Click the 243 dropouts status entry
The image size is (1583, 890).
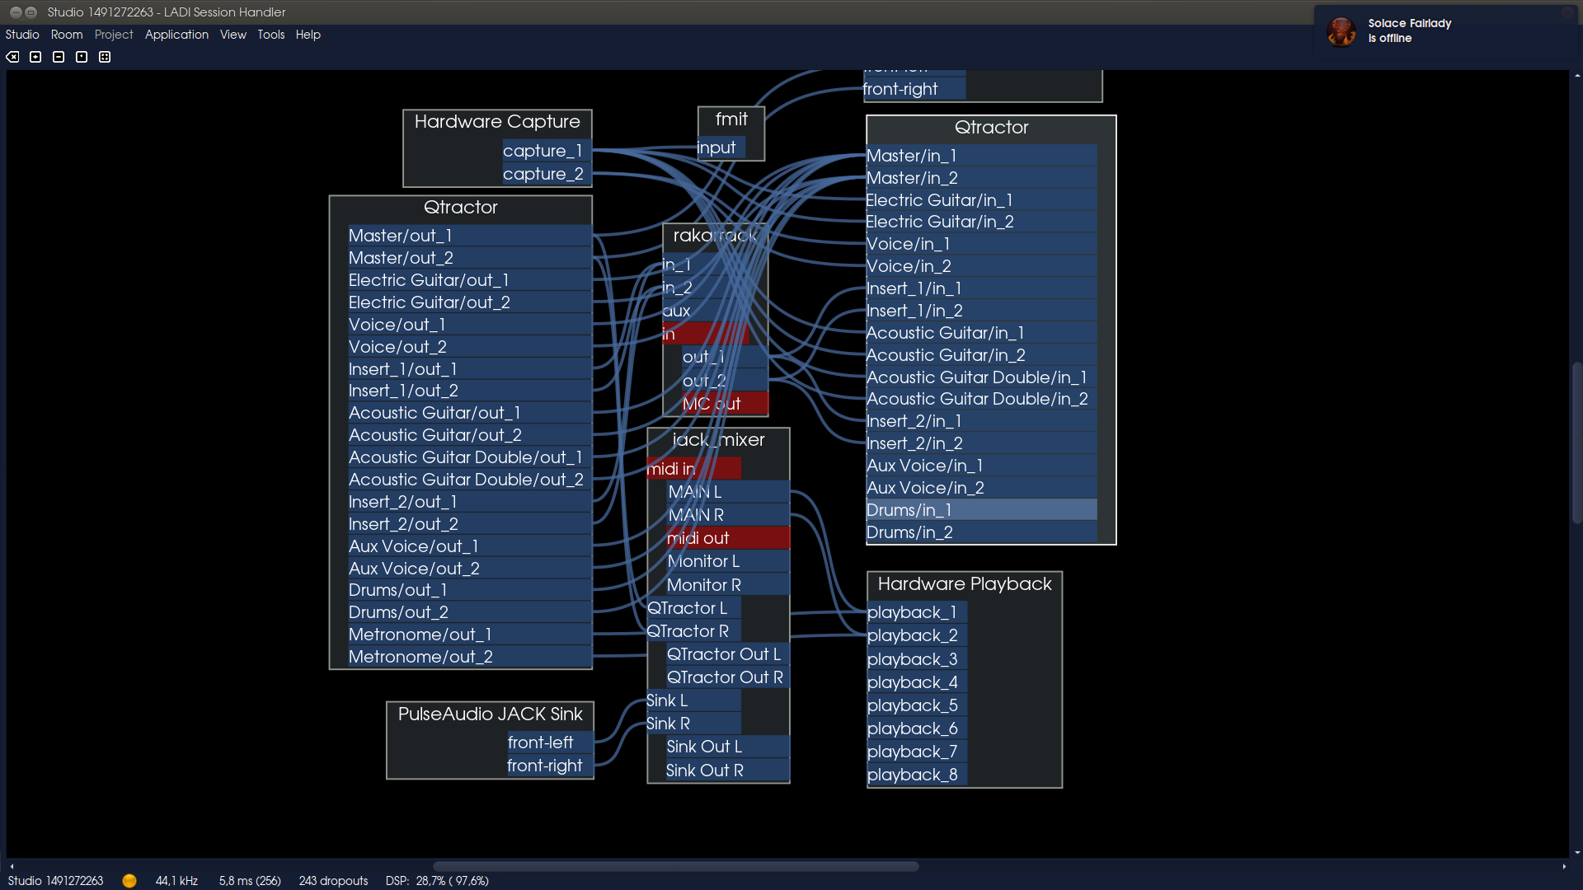point(333,881)
